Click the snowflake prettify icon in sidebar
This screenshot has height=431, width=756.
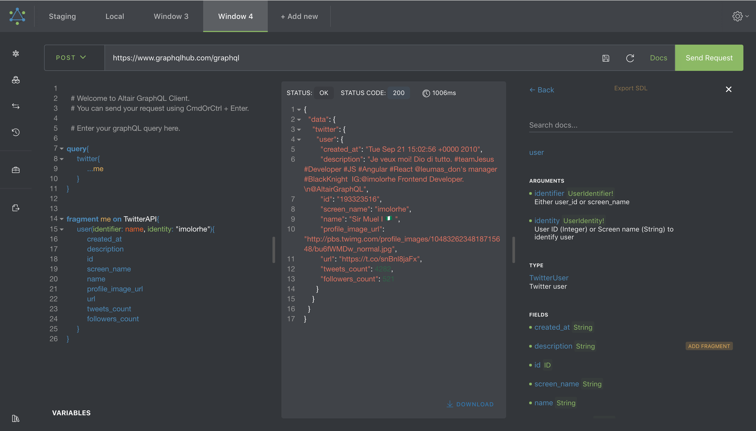pos(16,54)
